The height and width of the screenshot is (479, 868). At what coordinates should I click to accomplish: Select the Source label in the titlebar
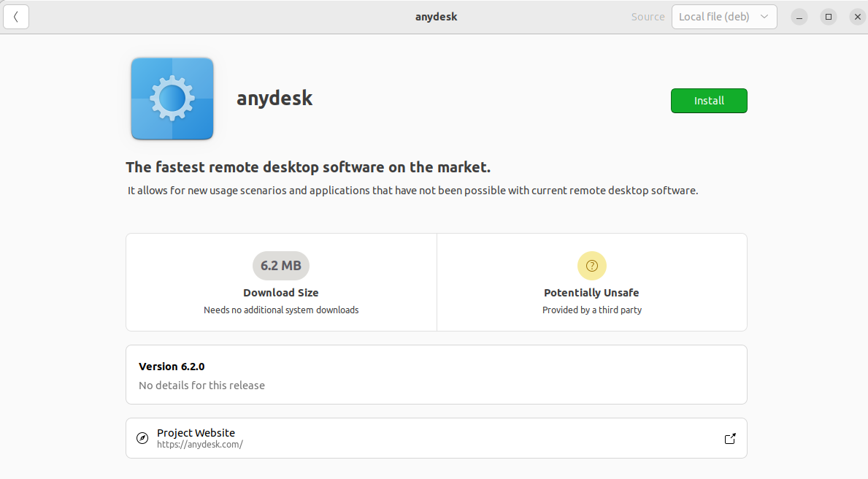point(648,16)
